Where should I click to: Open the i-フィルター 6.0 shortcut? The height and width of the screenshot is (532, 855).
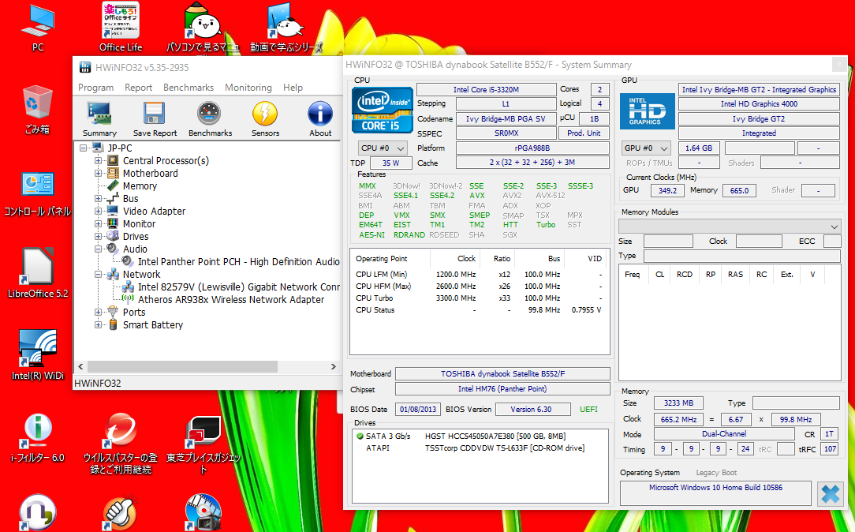(38, 438)
